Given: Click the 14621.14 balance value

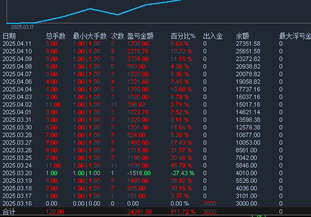Looking at the screenshot, I should coord(248,112).
